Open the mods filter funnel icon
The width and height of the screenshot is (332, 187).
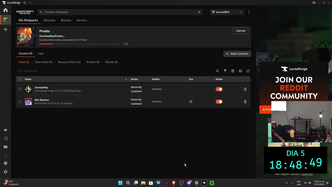[x=225, y=71]
